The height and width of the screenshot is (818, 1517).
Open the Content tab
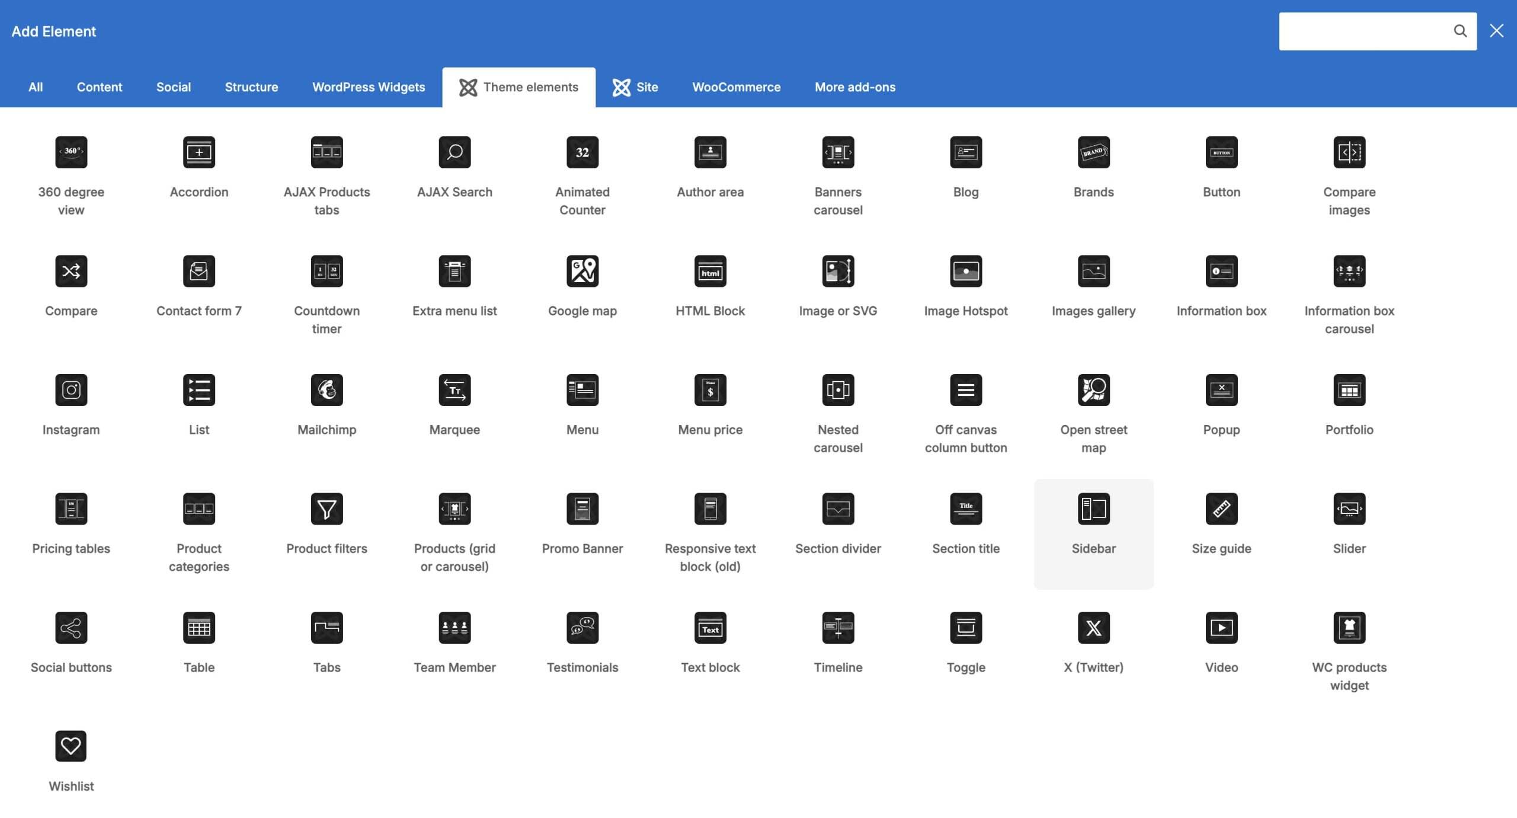point(100,87)
